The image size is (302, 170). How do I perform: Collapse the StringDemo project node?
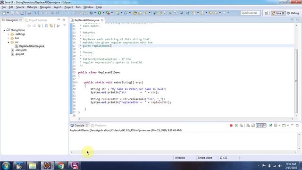click(4, 30)
